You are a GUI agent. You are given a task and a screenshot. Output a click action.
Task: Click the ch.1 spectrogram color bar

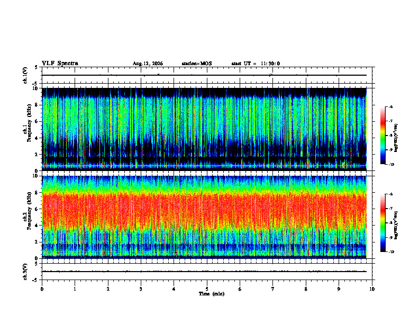[x=382, y=136]
